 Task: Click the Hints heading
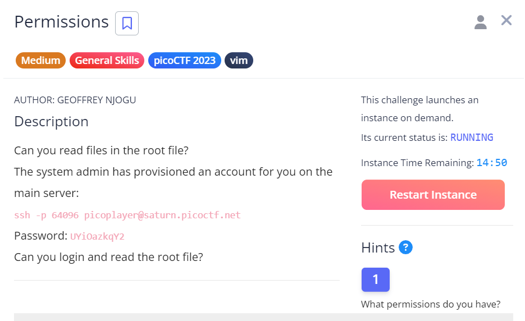(x=378, y=248)
